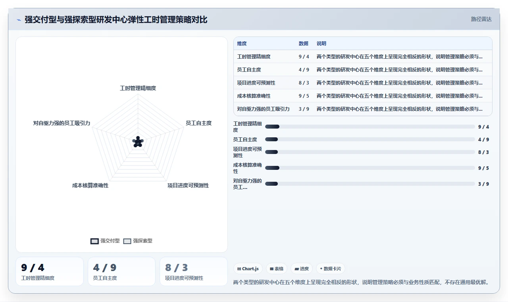Toggle the 强交付型 legend swatch

94,241
